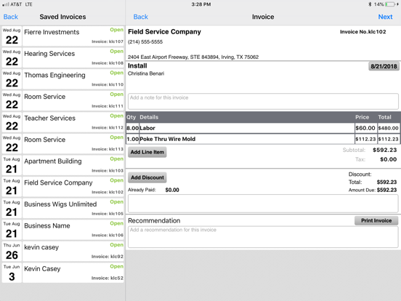Tap Back in the Invoice header
This screenshot has width=401, height=301.
pos(141,17)
